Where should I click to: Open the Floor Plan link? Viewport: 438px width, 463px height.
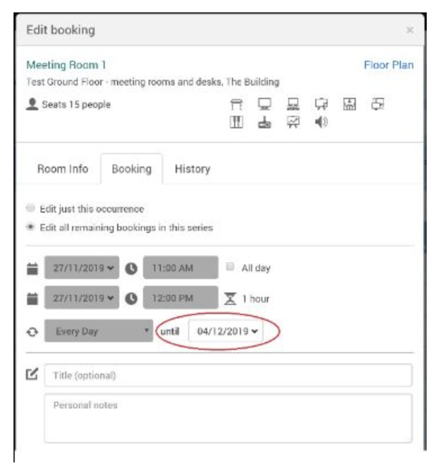pos(388,65)
